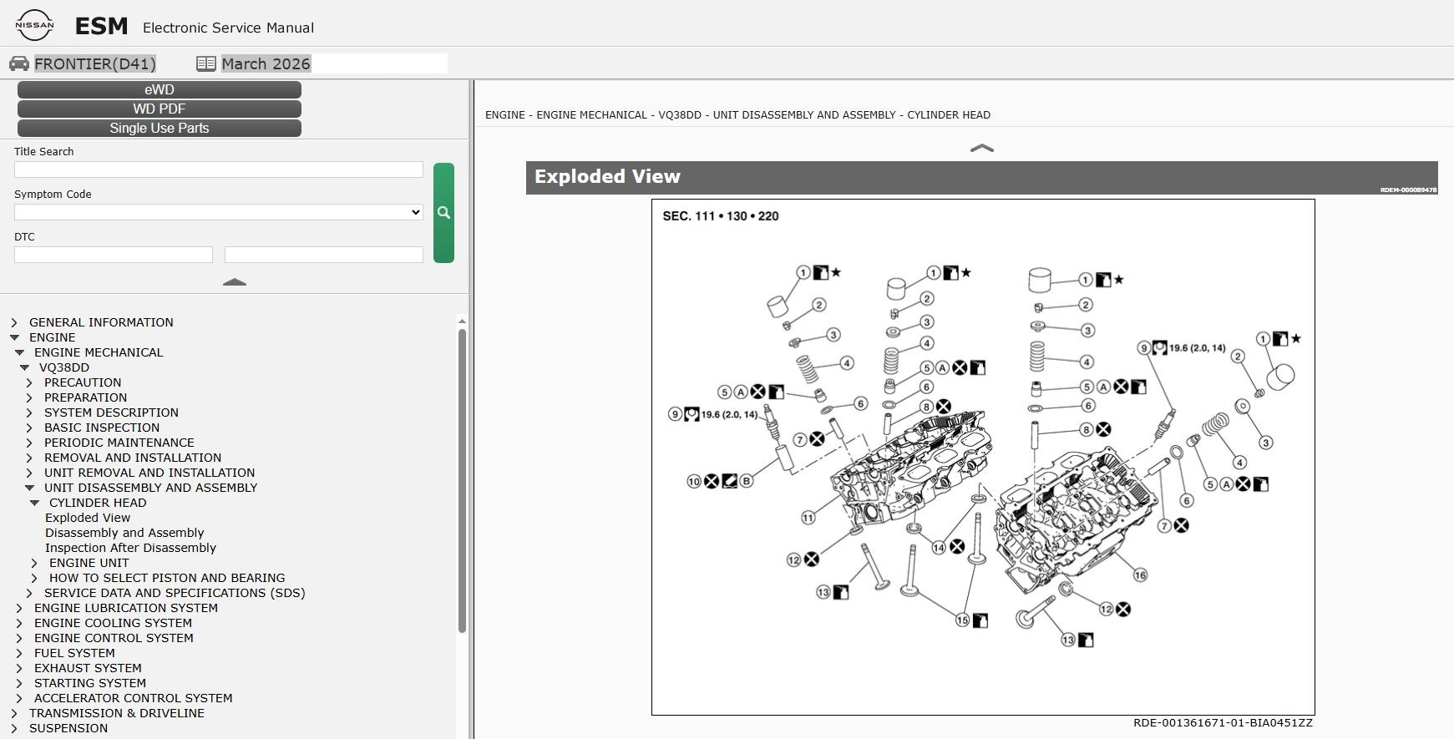1454x739 pixels.
Task: Click the Exploded View header bar
Action: [982, 178]
